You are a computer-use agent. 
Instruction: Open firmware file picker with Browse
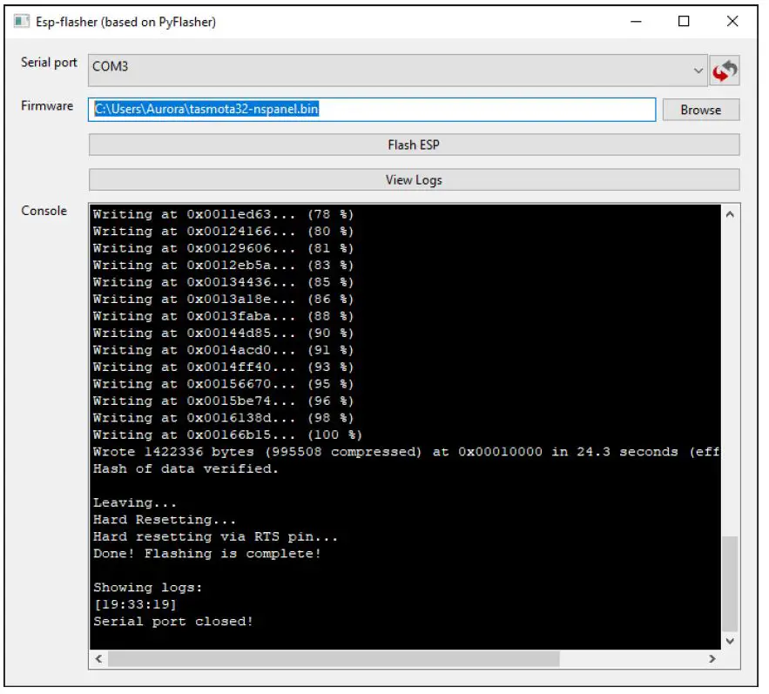click(701, 109)
